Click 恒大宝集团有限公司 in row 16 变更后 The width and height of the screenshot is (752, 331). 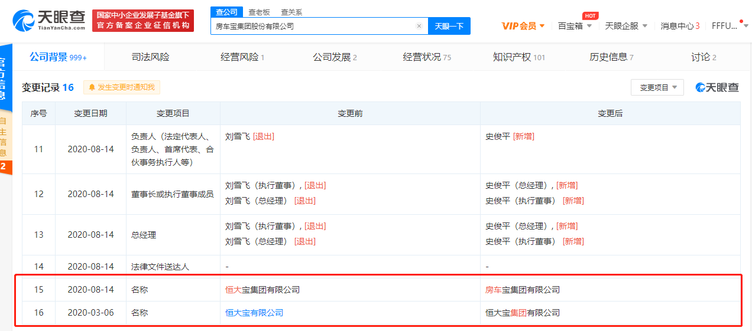[523, 313]
